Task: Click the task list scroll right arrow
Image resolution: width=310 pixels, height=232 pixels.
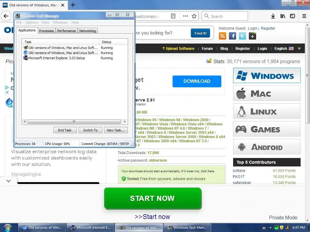Action: coord(125,121)
